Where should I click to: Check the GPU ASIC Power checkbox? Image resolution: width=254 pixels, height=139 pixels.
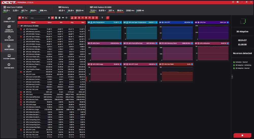21,67
